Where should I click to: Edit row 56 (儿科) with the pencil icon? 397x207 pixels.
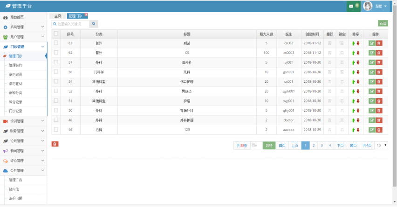[x=372, y=72]
